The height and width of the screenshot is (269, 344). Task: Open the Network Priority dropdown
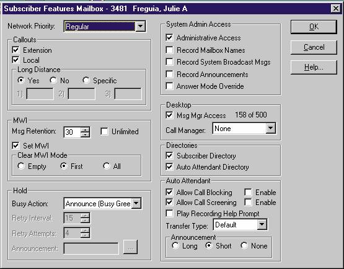click(x=141, y=26)
